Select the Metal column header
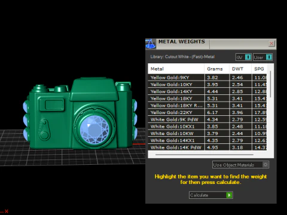This screenshot has width=287, height=215. (176, 69)
